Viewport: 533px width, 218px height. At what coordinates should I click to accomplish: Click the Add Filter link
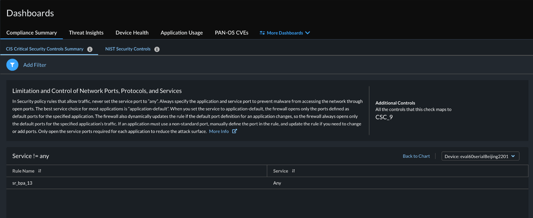35,65
